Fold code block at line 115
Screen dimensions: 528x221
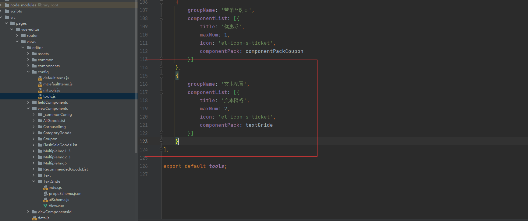[x=161, y=76]
